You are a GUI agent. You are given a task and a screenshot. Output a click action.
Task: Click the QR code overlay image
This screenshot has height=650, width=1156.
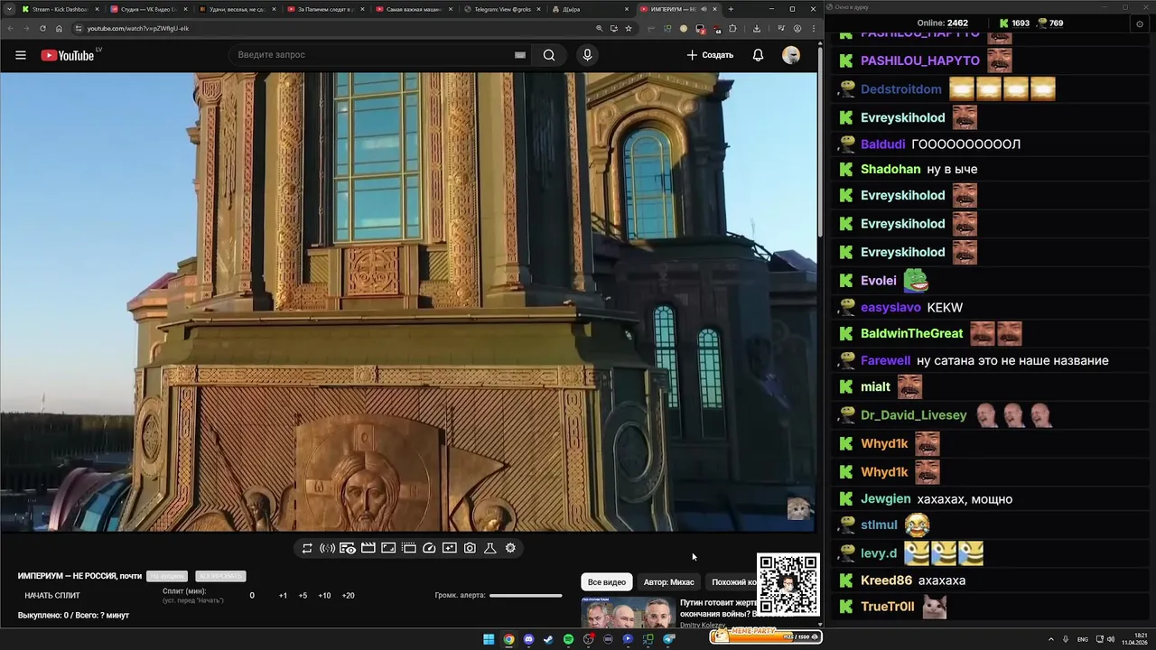[x=788, y=585]
